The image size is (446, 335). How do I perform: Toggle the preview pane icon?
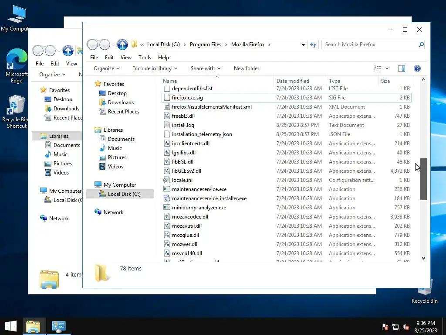pos(401,68)
